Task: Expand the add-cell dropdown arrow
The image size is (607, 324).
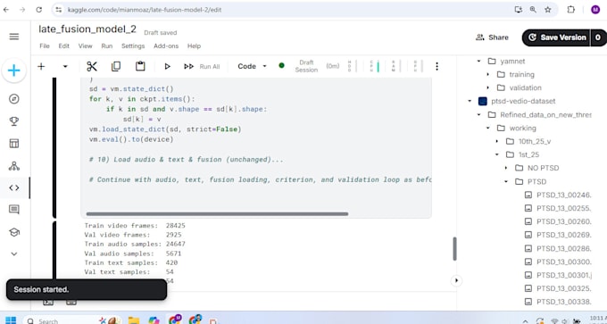Action: tap(65, 67)
